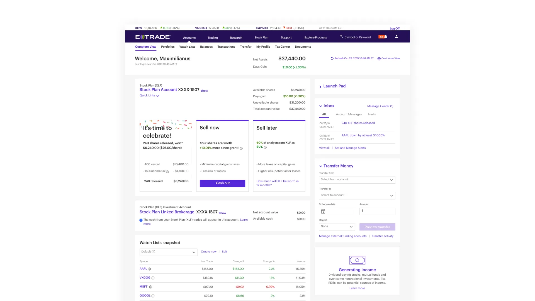Click the search magnifier icon
The height and width of the screenshot is (301, 535).
click(341, 37)
